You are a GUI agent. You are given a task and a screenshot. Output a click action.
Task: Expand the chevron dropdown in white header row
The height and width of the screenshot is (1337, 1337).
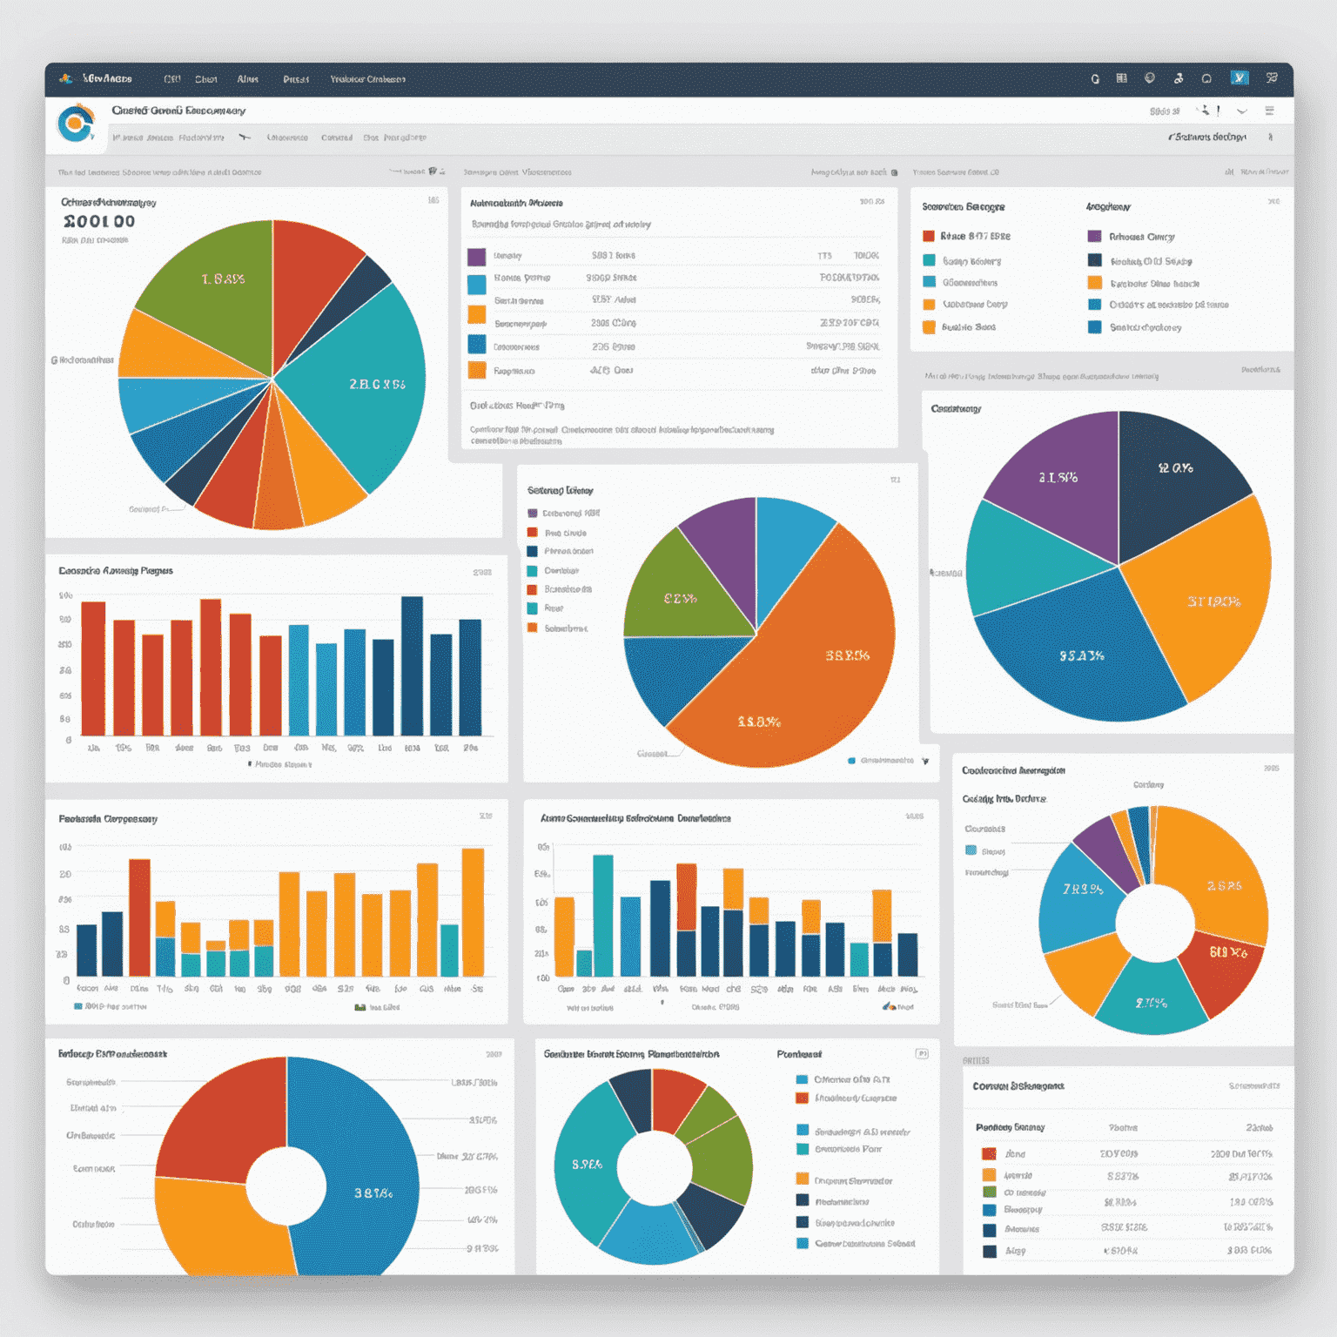pos(1242,111)
